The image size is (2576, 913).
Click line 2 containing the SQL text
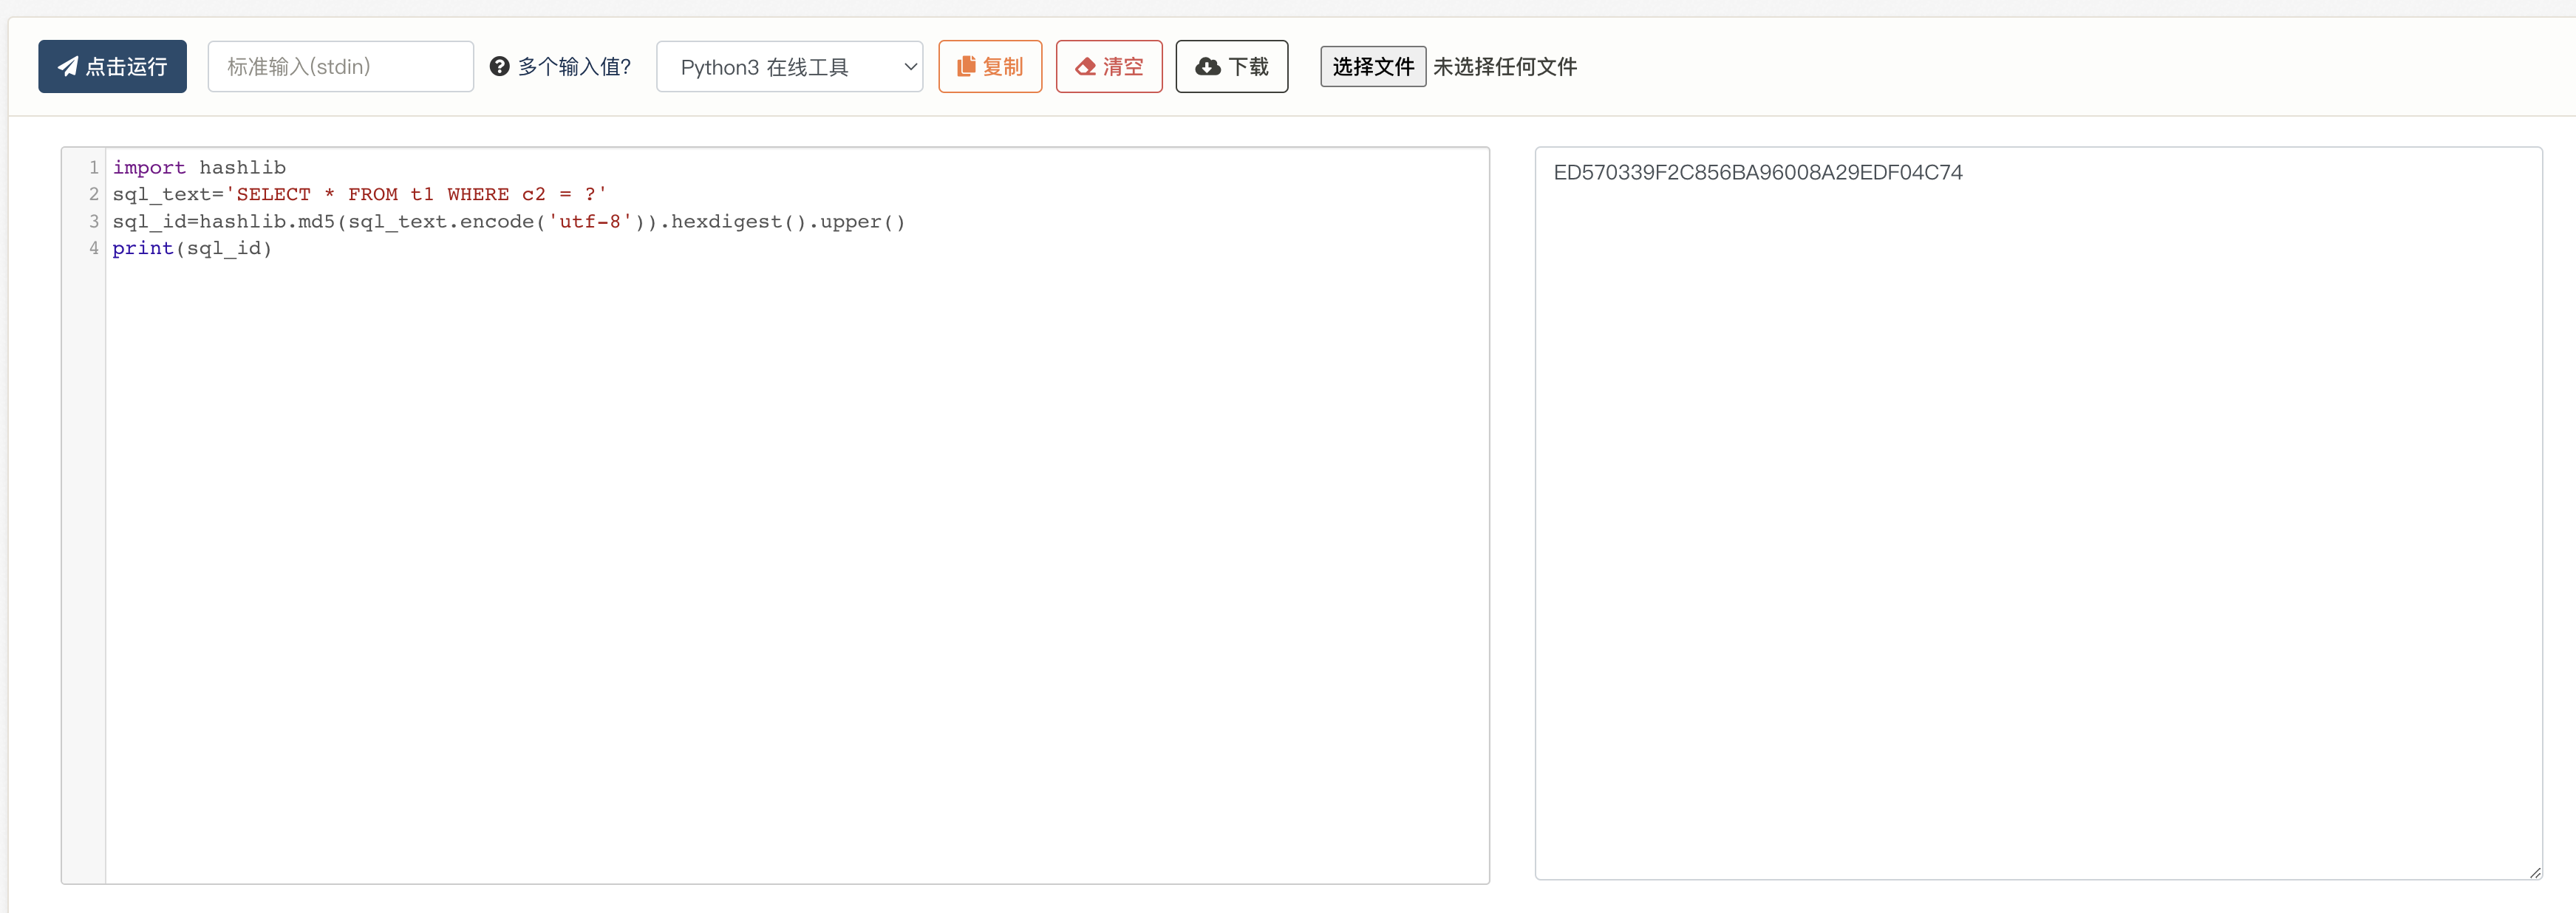click(x=360, y=194)
